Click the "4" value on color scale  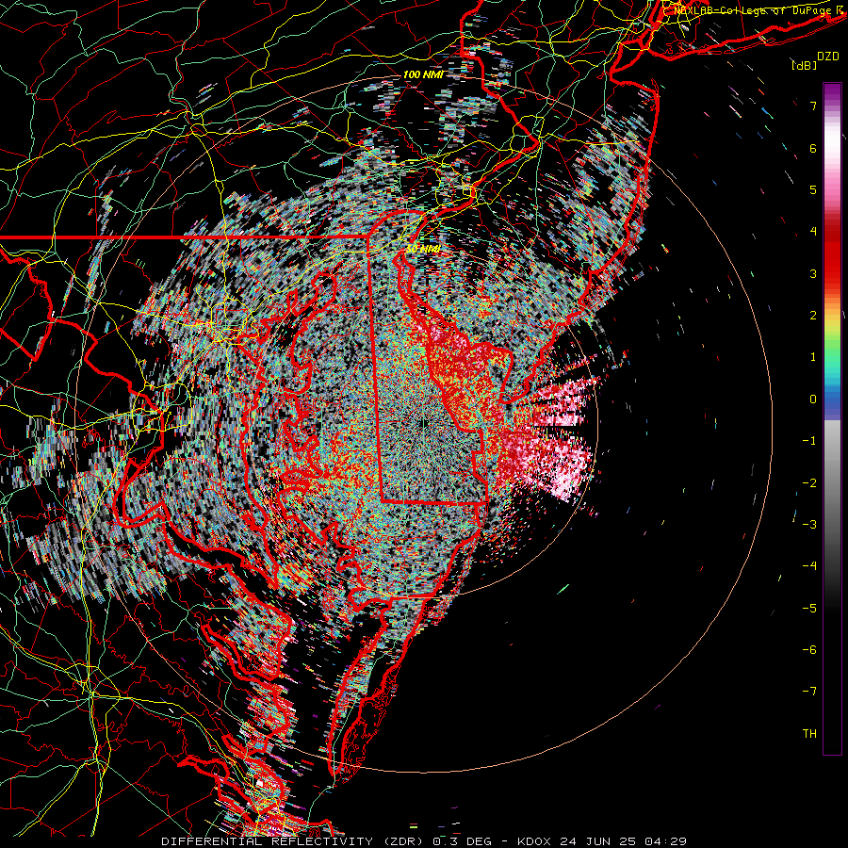pos(813,232)
